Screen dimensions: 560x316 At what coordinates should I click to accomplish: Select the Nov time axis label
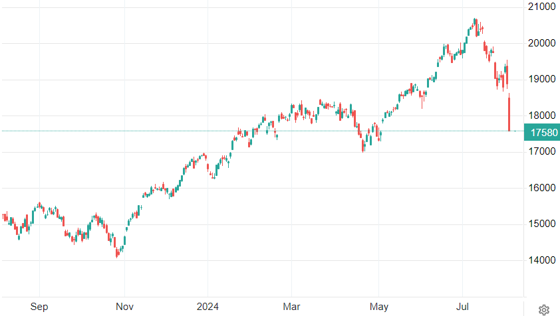click(124, 307)
